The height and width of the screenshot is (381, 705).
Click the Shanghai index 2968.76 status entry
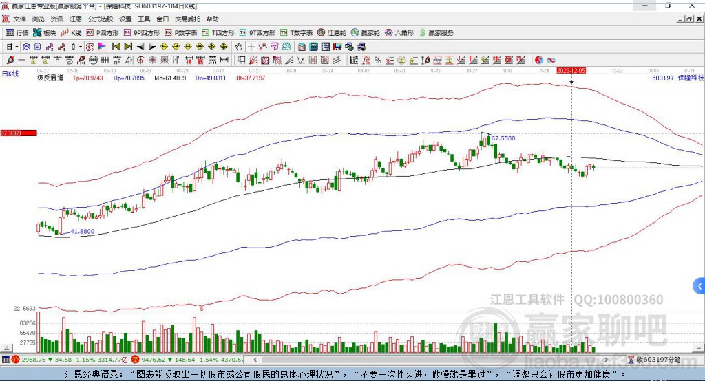pyautogui.click(x=70, y=360)
